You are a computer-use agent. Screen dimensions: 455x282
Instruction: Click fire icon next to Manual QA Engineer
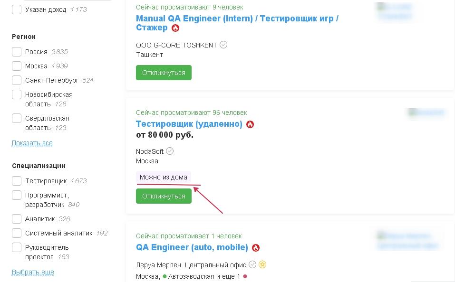pyautogui.click(x=175, y=28)
